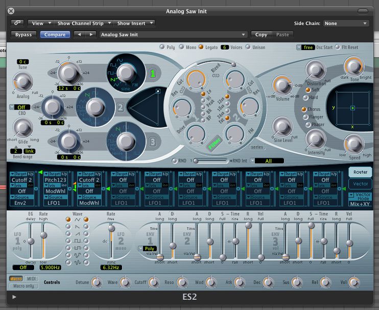Click the Compare button
The image size is (379, 310).
tap(55, 35)
